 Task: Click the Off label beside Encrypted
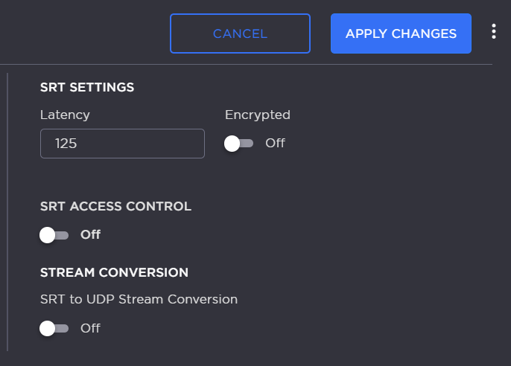275,143
